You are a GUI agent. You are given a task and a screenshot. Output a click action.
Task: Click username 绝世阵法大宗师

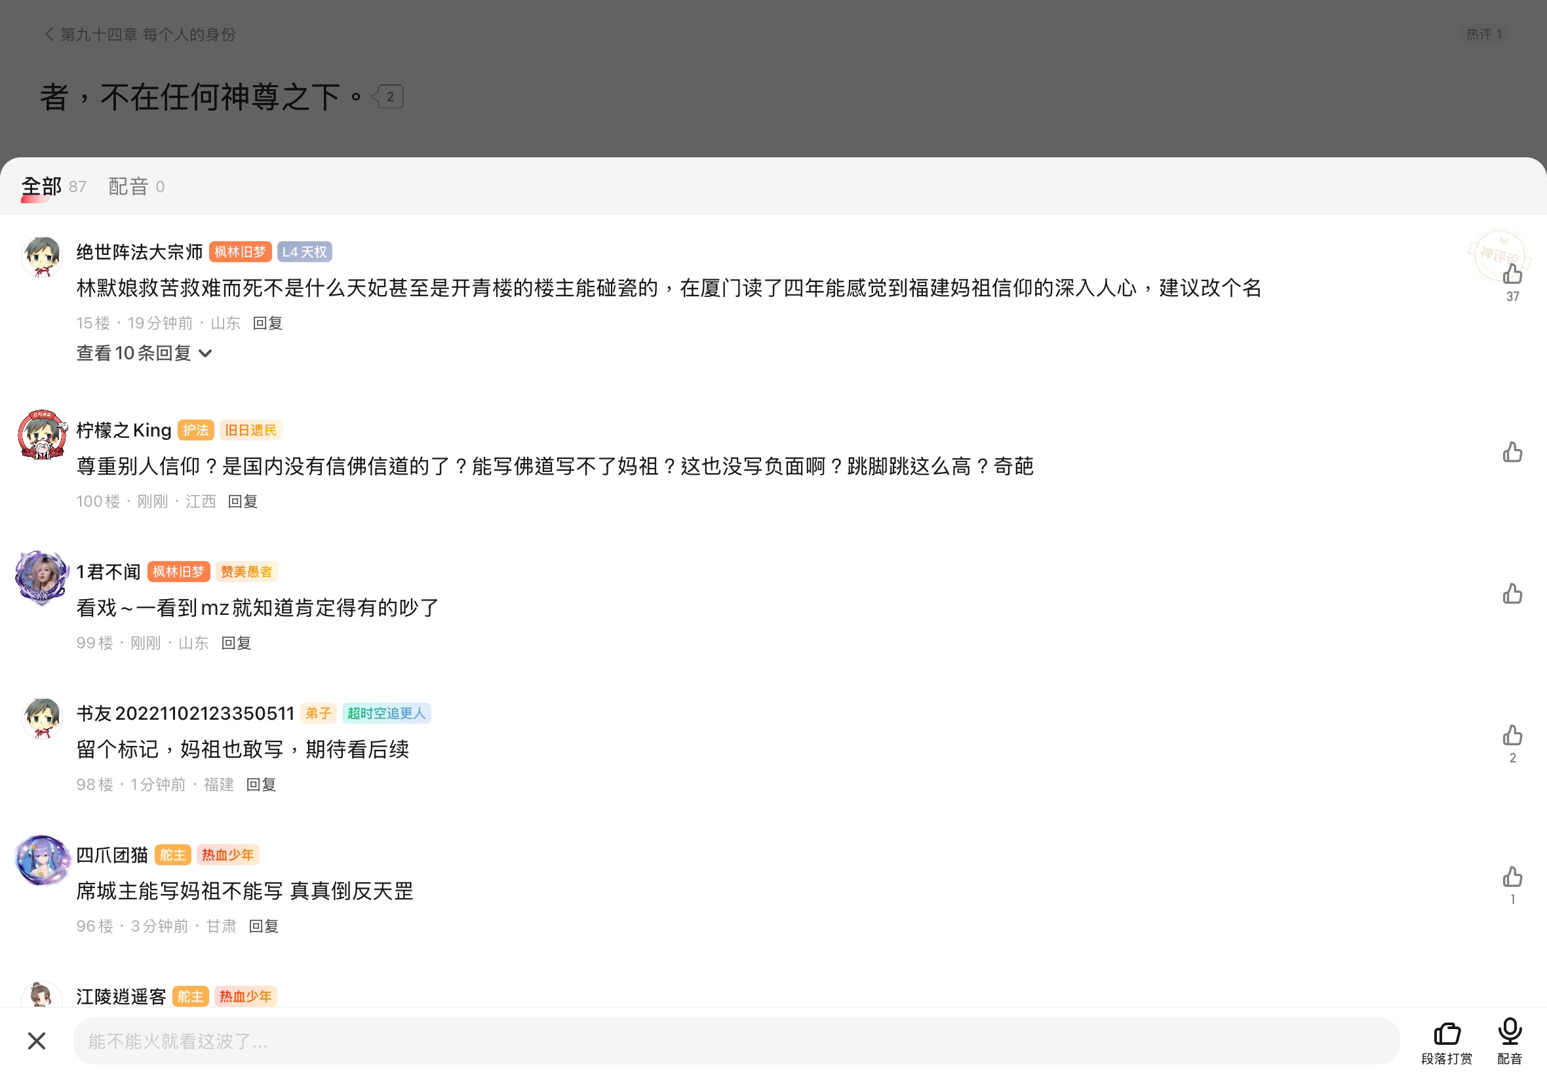140,252
